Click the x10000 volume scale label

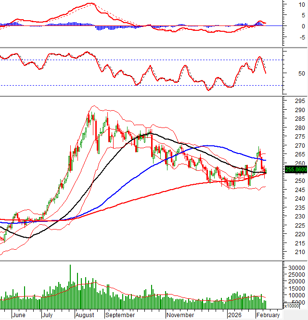click(x=294, y=306)
